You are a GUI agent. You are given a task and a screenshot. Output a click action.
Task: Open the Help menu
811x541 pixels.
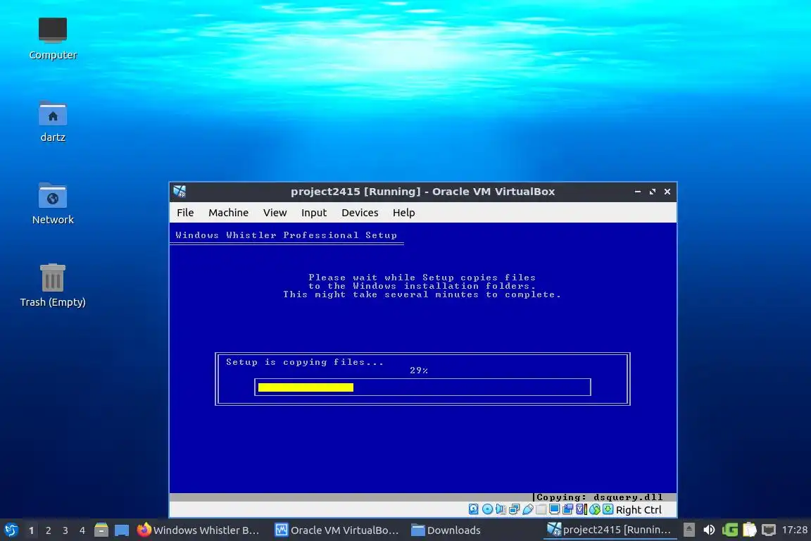point(404,213)
